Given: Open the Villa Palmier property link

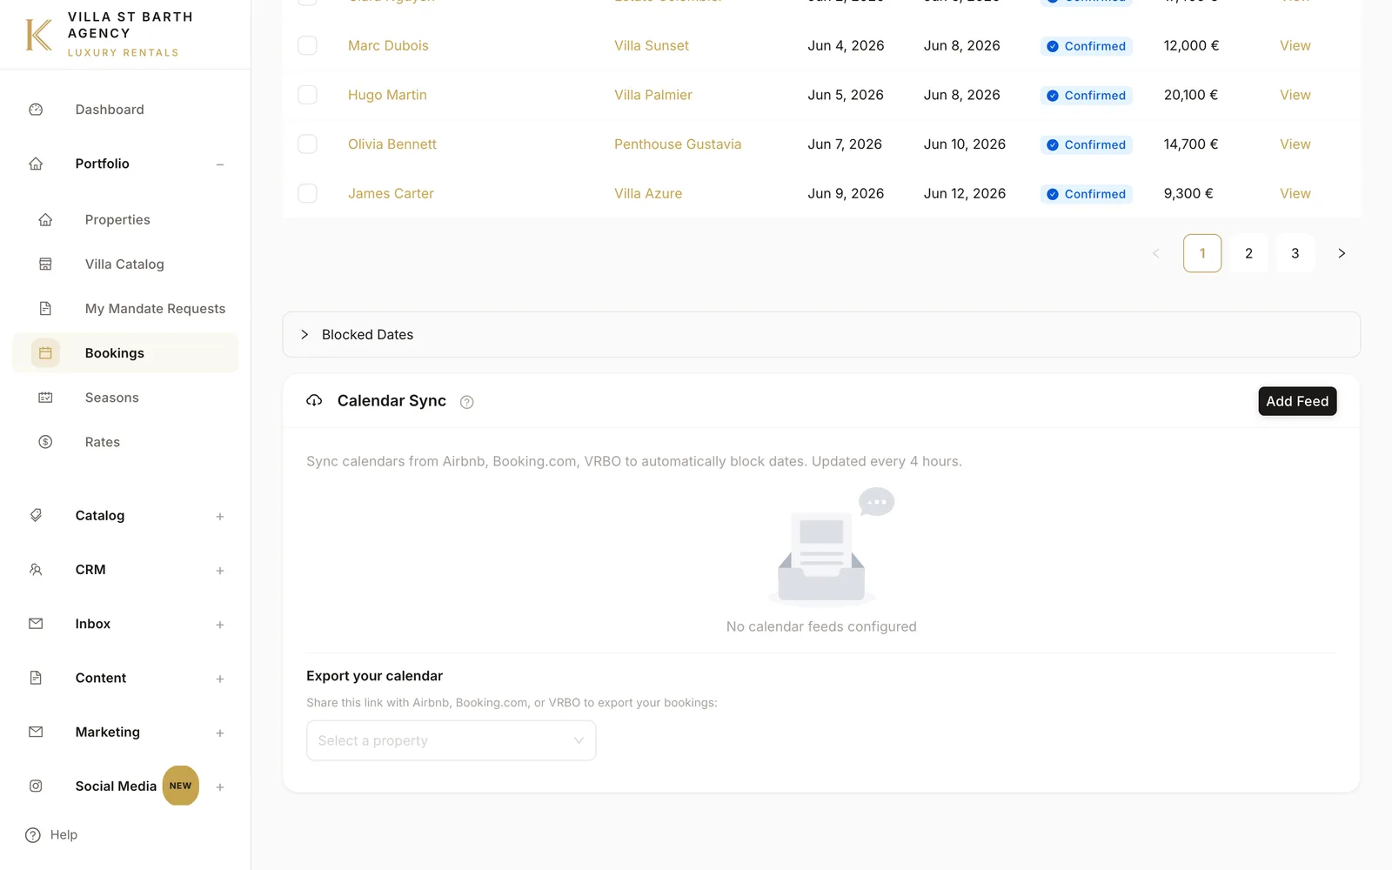Looking at the screenshot, I should coord(653,95).
